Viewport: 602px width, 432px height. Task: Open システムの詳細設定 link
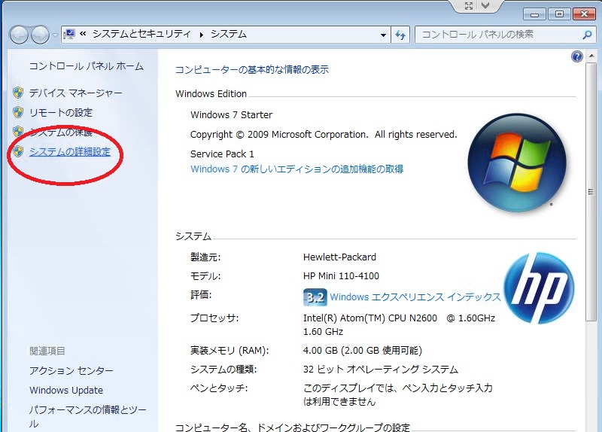(70, 152)
